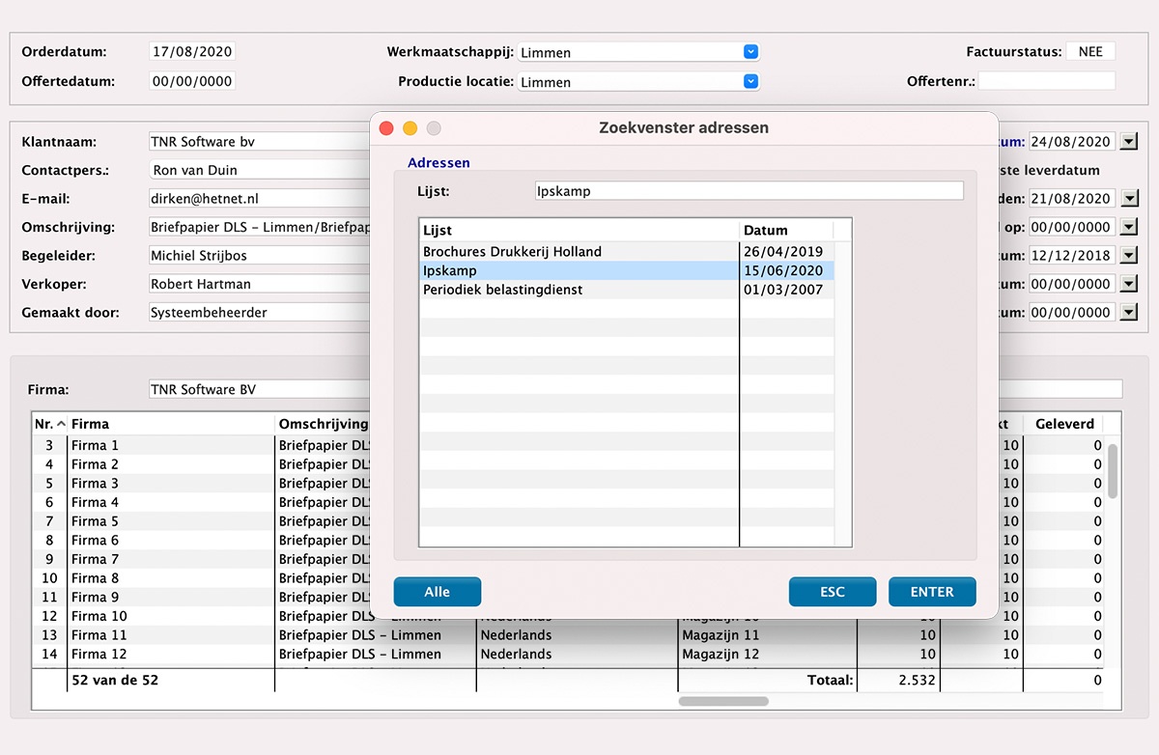Confirm with the ENTER button
Viewport: 1159px width, 755px height.
point(932,592)
